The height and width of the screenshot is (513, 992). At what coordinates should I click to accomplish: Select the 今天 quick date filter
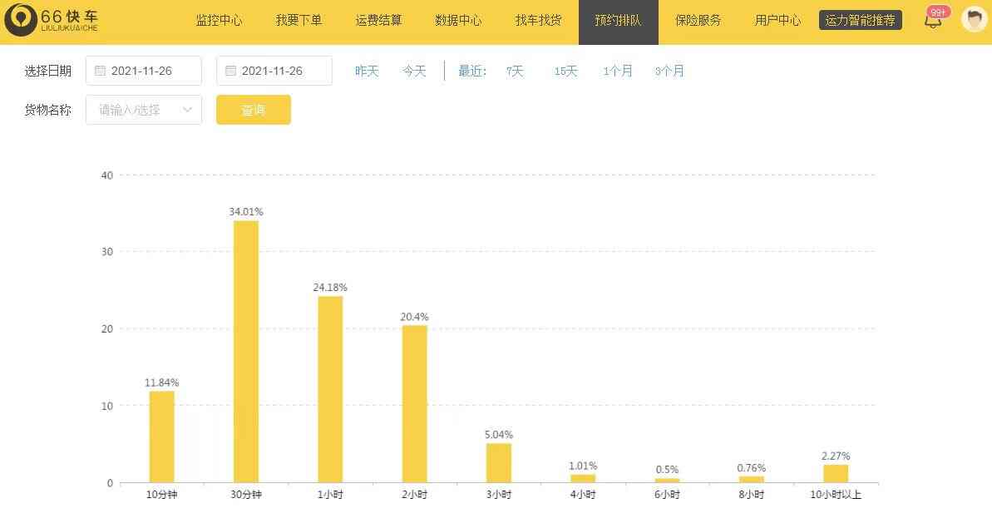click(x=414, y=72)
